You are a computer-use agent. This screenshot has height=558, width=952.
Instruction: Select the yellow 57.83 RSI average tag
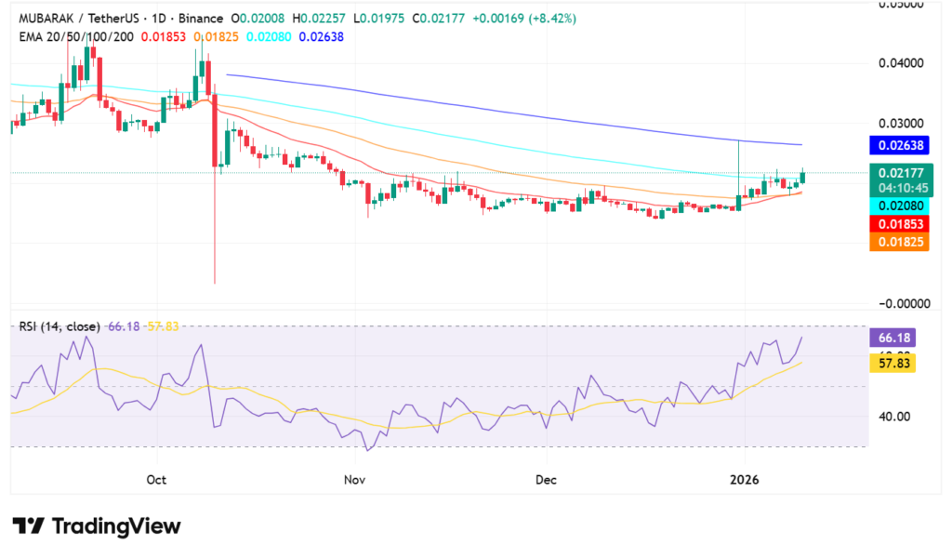click(894, 364)
